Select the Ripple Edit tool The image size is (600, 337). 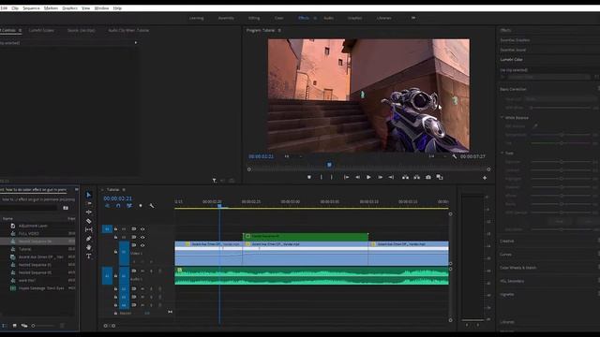point(89,212)
